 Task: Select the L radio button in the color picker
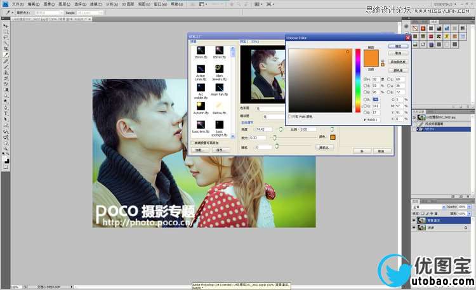click(x=388, y=79)
